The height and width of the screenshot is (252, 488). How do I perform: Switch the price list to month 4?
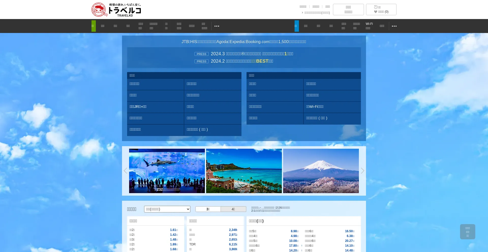click(x=233, y=209)
